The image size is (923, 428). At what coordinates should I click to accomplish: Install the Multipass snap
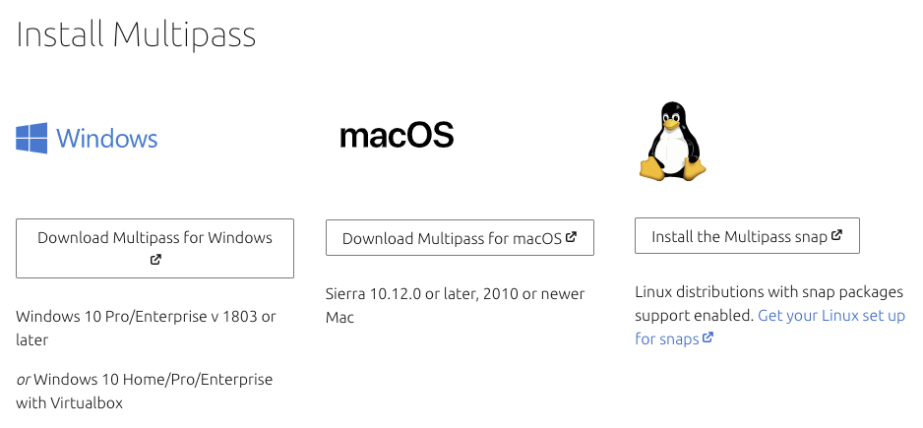coord(747,236)
